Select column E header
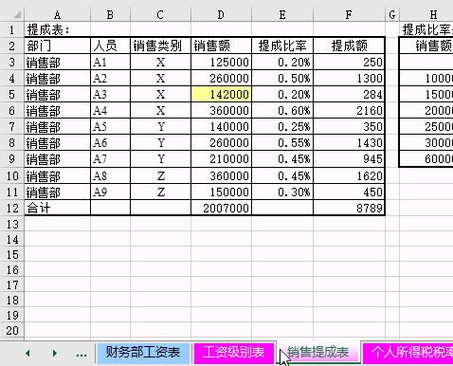This screenshot has width=453, height=366. click(x=282, y=14)
